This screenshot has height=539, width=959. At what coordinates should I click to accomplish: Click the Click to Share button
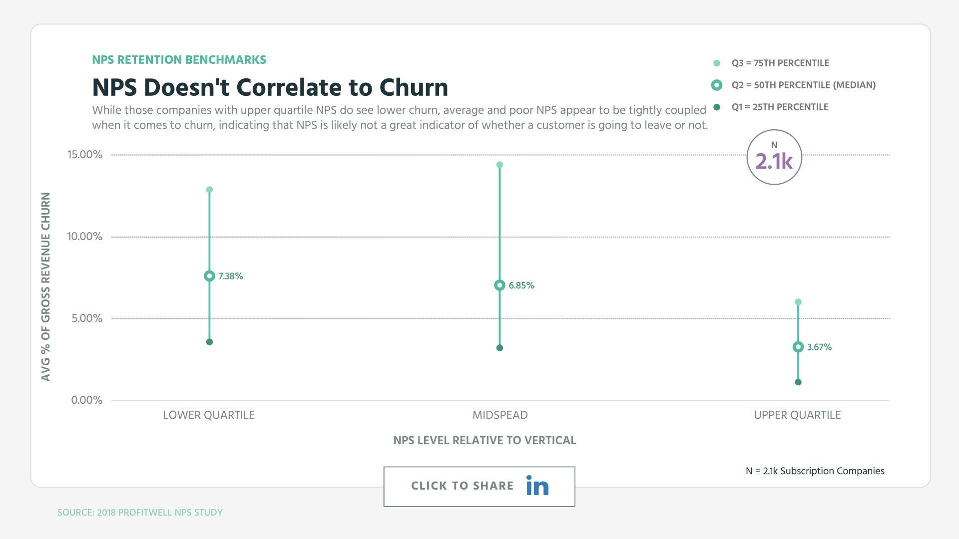[x=479, y=486]
